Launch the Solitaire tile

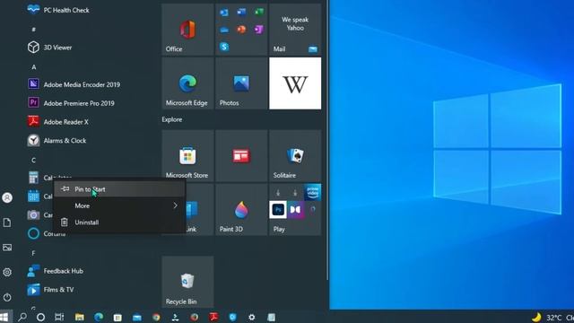tap(295, 155)
